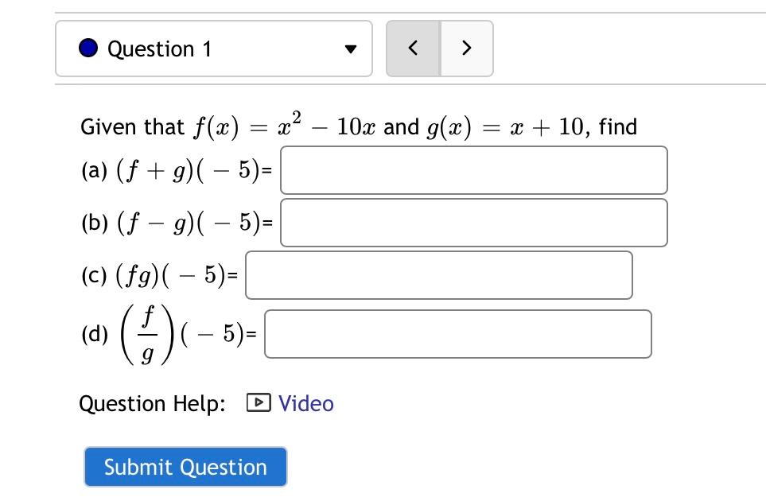766x501 pixels.
Task: Select the right chevron navigation icon
Action: 467,48
